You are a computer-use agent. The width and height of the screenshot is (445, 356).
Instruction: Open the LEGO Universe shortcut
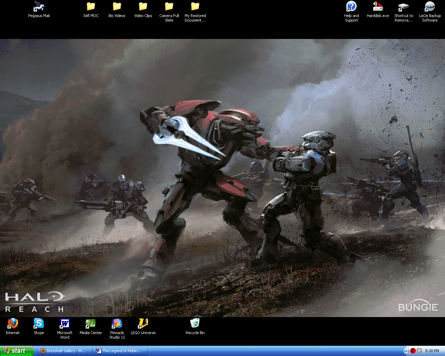(143, 324)
